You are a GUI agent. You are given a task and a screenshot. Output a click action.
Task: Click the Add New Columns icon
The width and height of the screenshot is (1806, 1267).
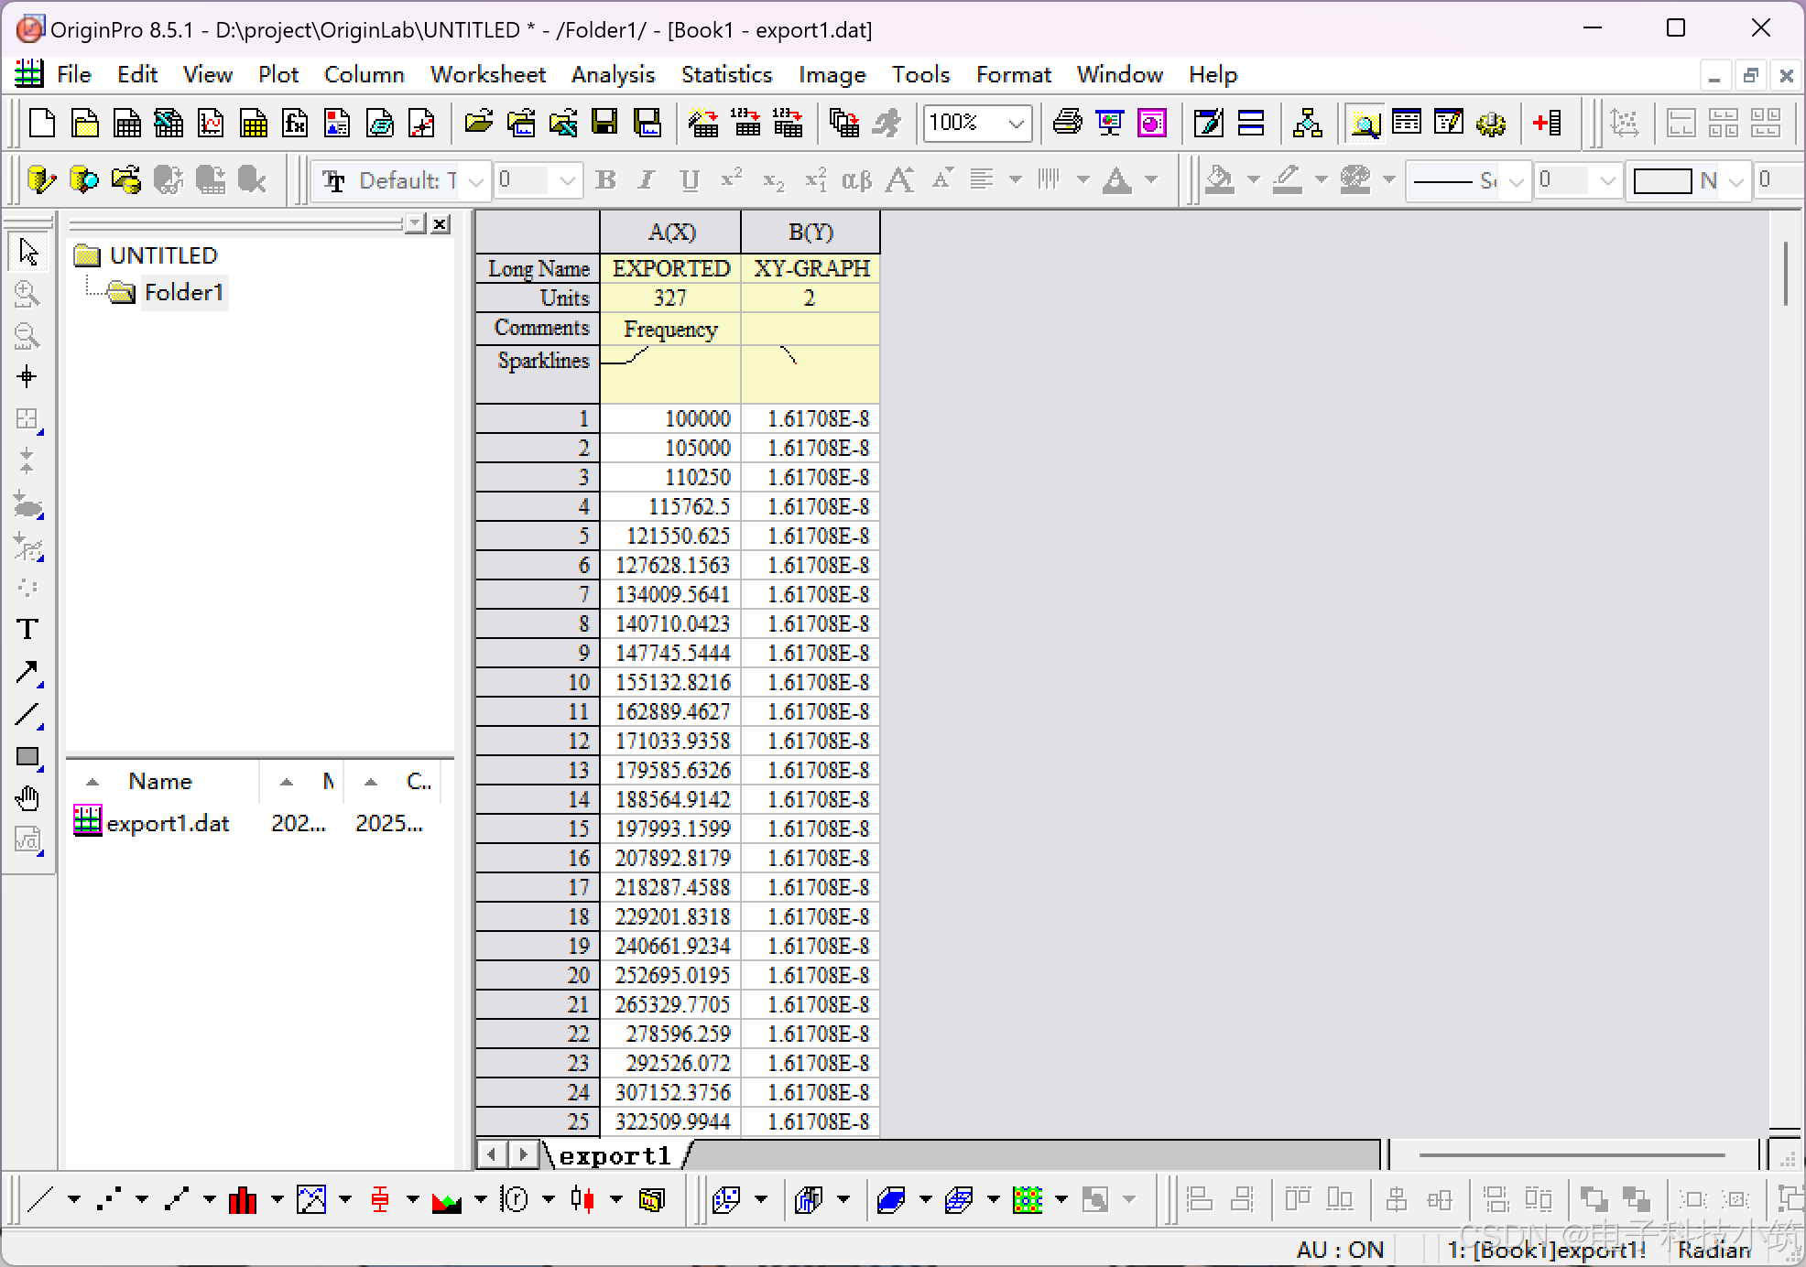point(1548,123)
